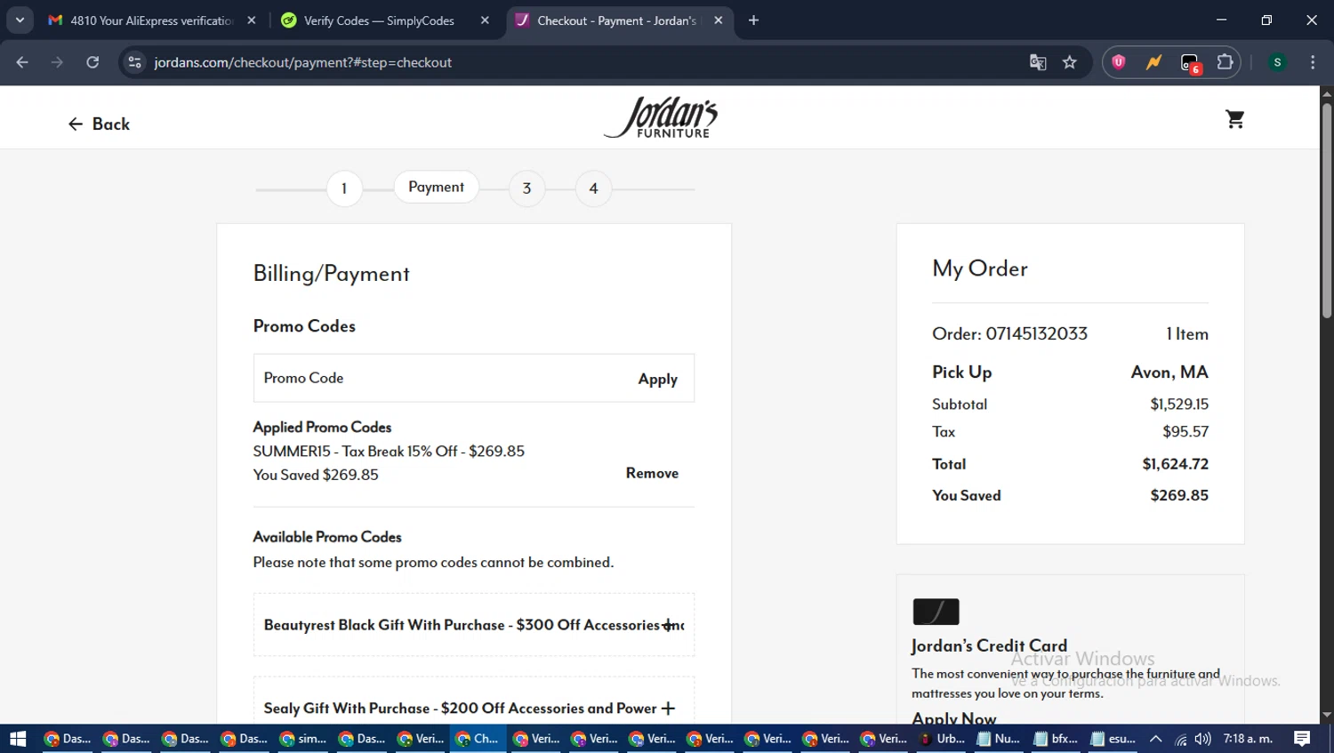
Task: Click Apply Now for Jordan's Credit Card
Action: click(x=953, y=718)
